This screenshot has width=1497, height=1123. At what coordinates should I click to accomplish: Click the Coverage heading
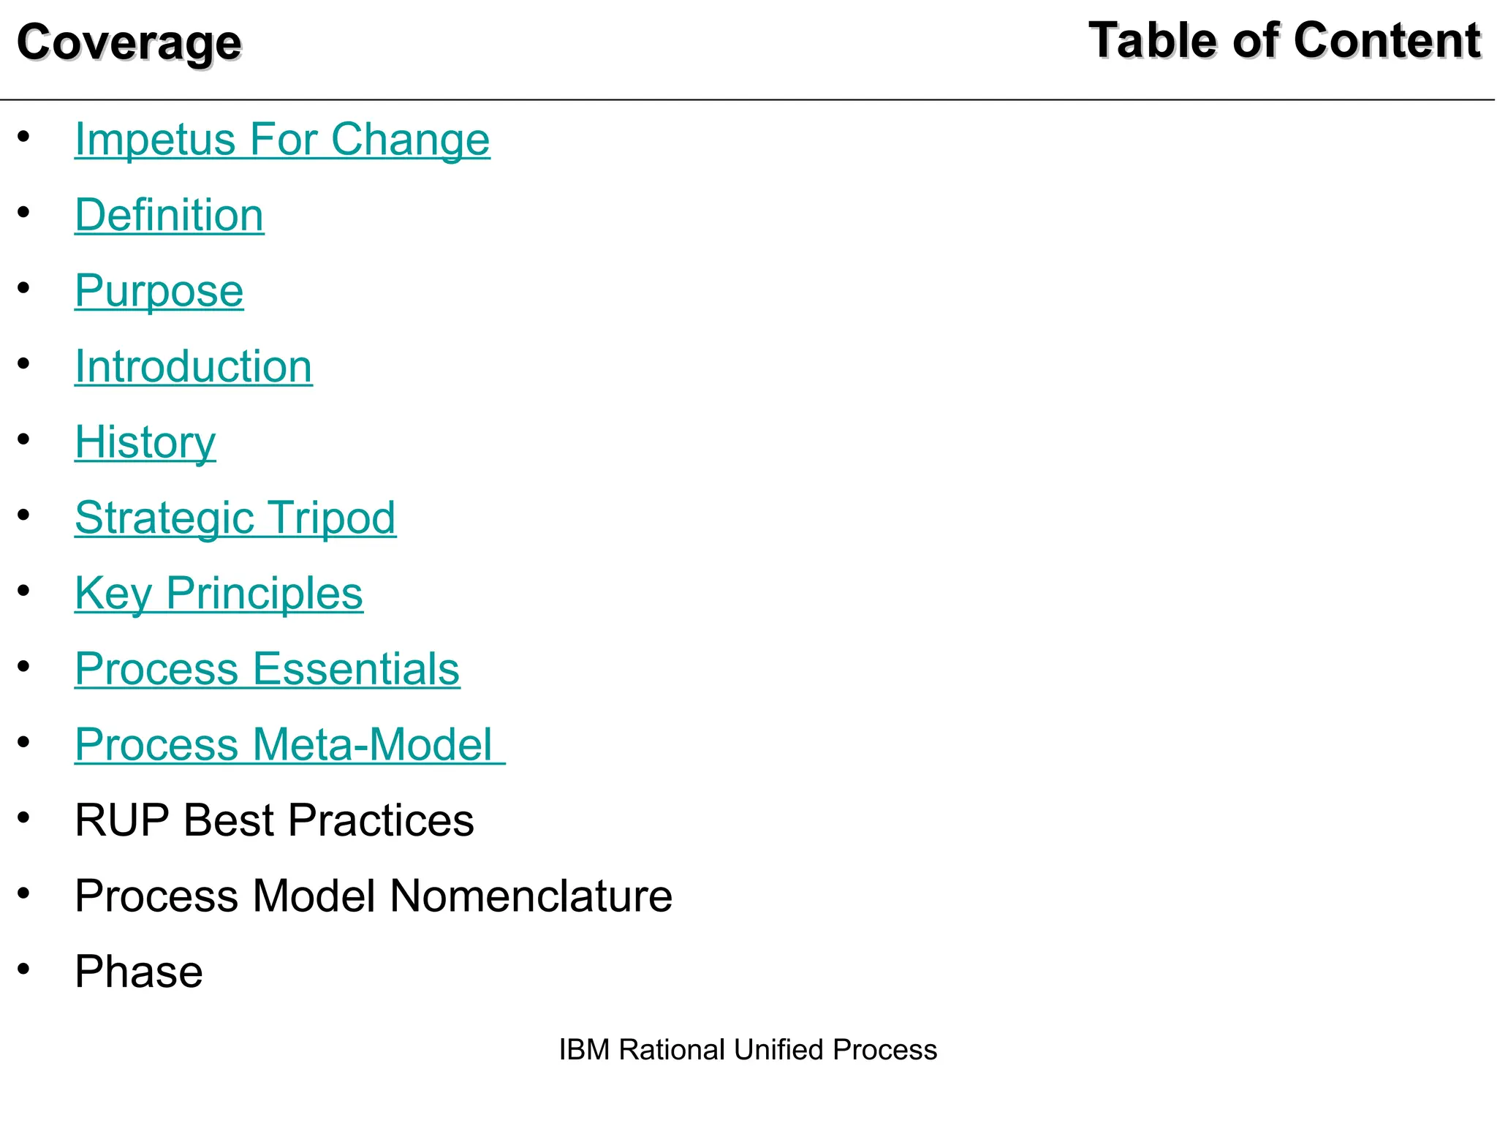tap(129, 42)
